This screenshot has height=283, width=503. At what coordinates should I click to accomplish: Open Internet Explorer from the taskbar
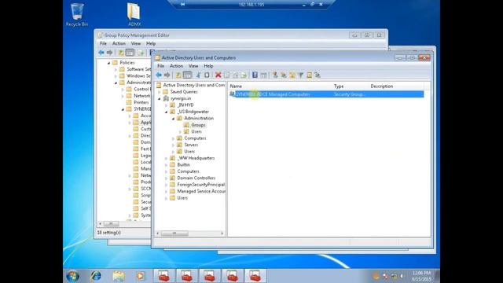pyautogui.click(x=96, y=276)
